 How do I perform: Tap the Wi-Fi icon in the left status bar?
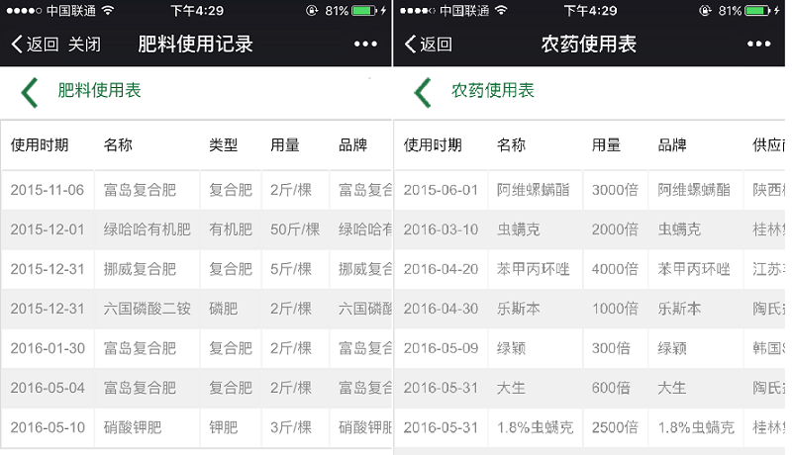pos(107,11)
